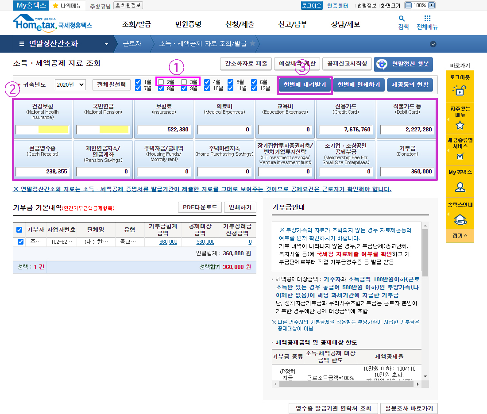Launch the 연말정산 챗봇 button
487x414 pixels.
[x=403, y=64]
